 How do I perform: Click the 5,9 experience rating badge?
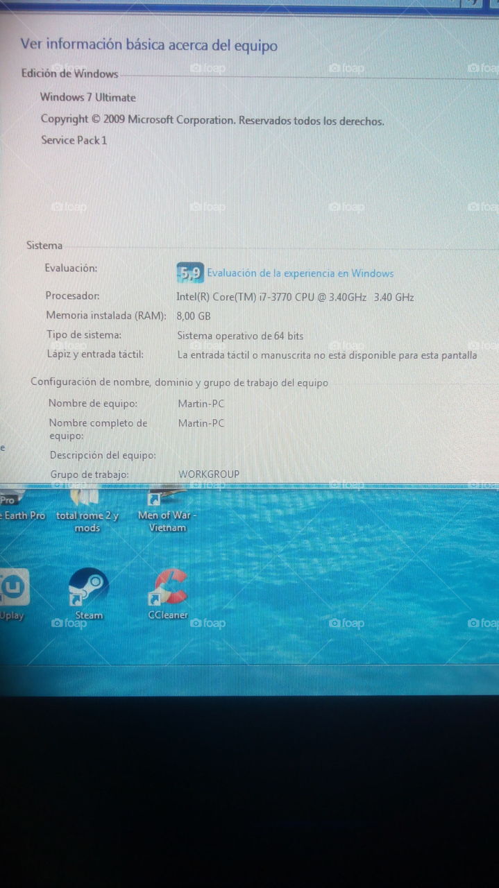[x=189, y=273]
